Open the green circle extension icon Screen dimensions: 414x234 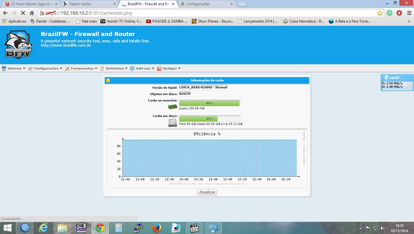(x=389, y=13)
